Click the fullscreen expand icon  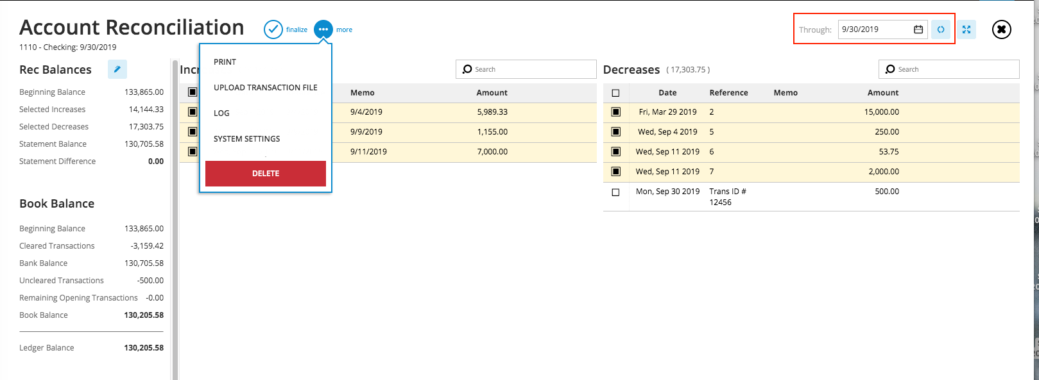[966, 29]
